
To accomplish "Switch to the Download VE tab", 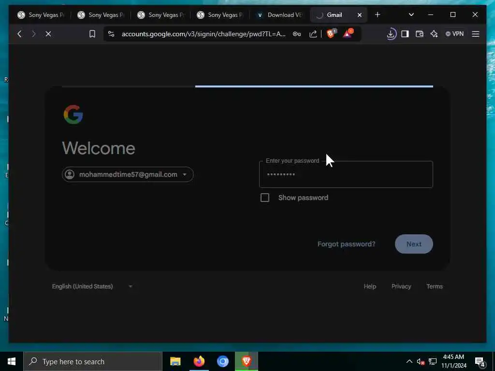I will [x=280, y=15].
